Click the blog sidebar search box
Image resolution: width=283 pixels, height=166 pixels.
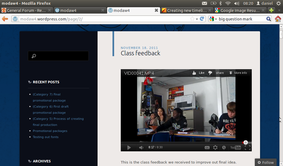58,56
